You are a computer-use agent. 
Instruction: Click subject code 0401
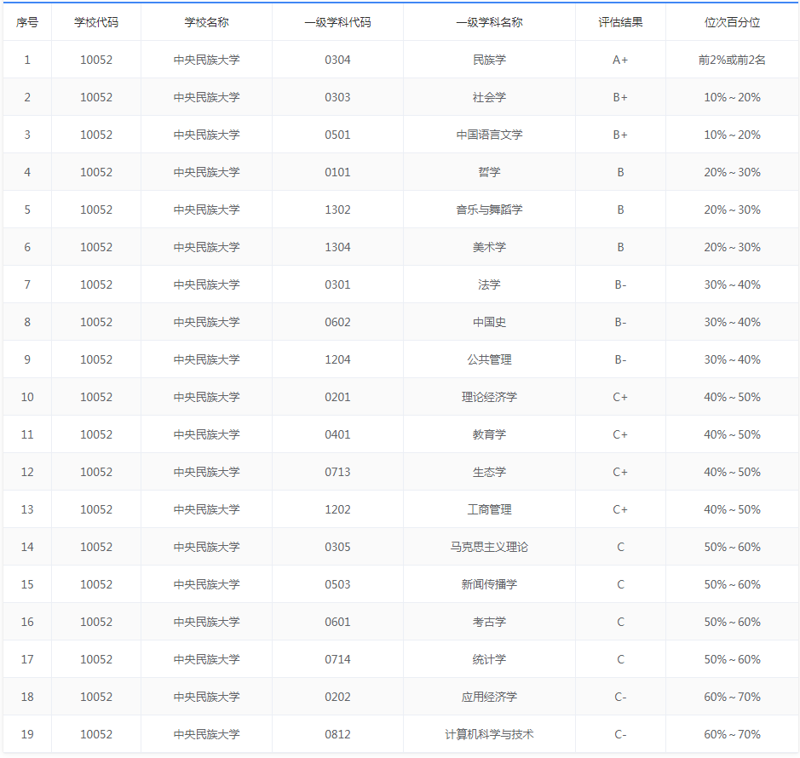[337, 434]
